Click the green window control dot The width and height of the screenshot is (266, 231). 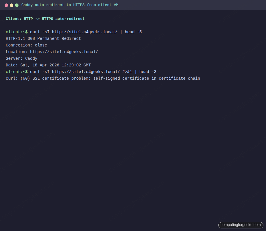(16, 5)
